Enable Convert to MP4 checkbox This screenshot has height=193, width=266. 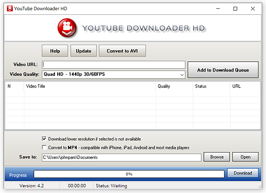coord(44,147)
